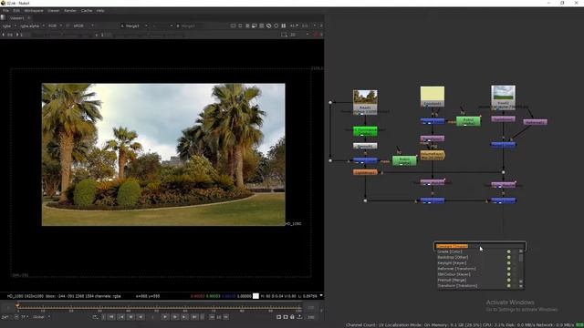The width and height of the screenshot is (584, 328).
Task: Choose Premult [Merge] from node list
Action: click(x=452, y=280)
